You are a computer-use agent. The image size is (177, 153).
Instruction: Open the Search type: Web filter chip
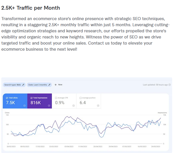coord(13,85)
